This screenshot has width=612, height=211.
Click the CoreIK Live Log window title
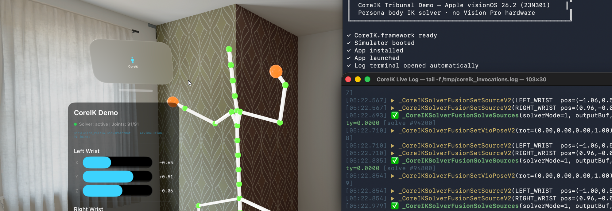click(x=461, y=80)
